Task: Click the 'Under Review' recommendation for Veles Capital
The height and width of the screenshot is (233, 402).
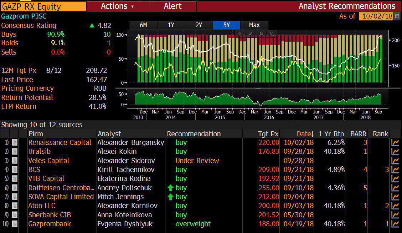Action: pyautogui.click(x=197, y=161)
